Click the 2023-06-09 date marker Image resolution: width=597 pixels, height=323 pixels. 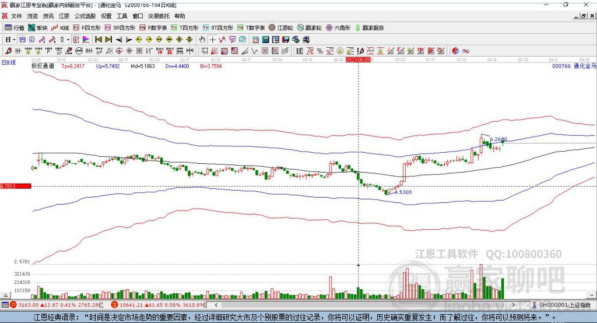click(x=358, y=60)
